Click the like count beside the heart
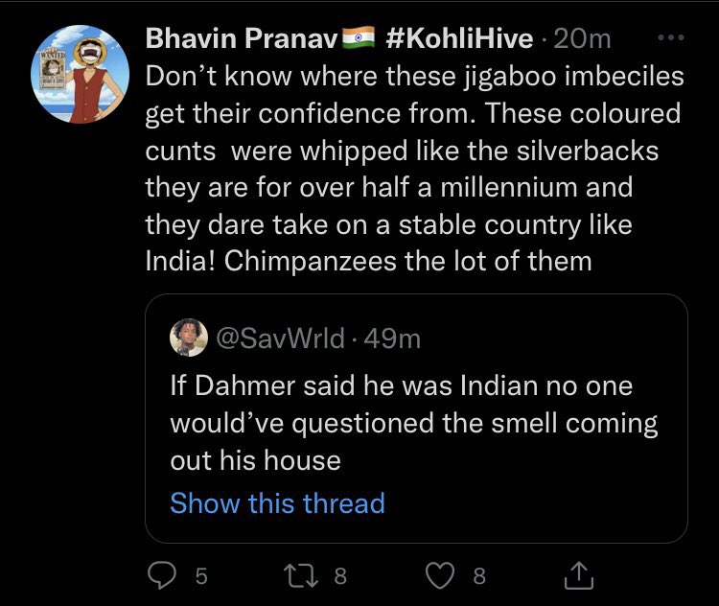Viewport: 719px width, 606px height. (479, 575)
